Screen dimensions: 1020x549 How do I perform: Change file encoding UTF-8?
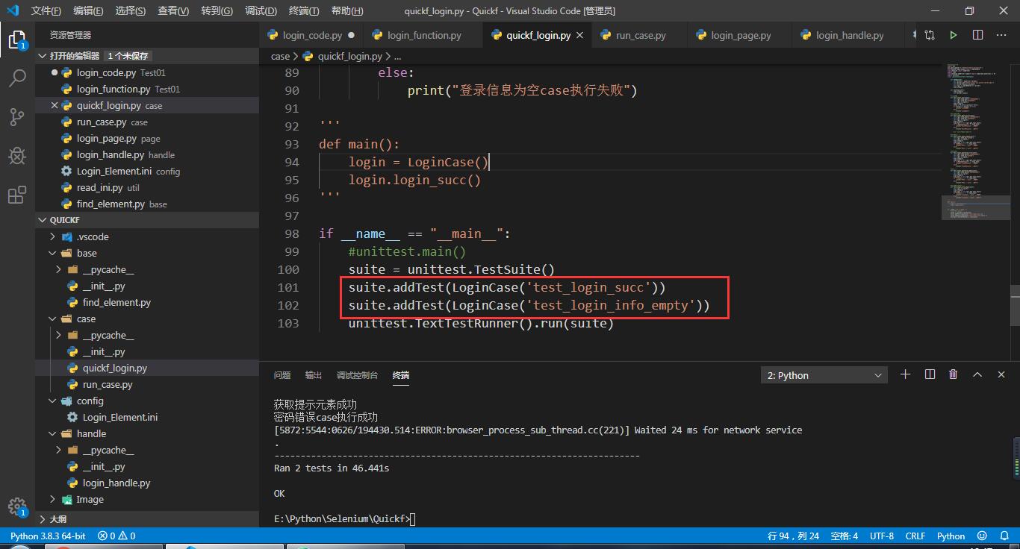pos(881,536)
